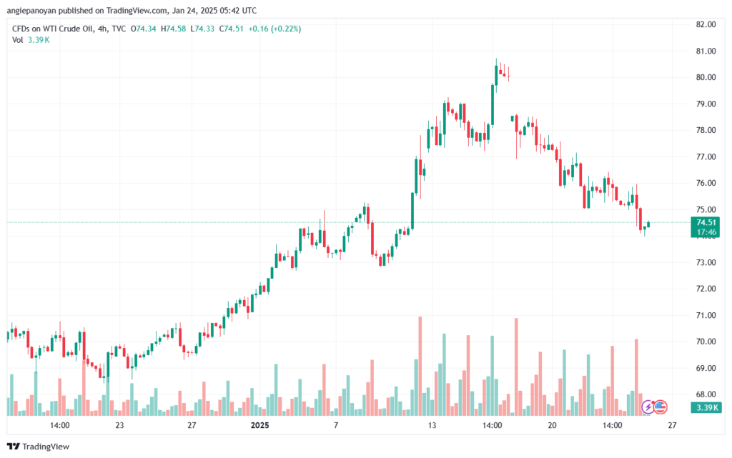Click the purple lightning bolt event icon
The width and height of the screenshot is (732, 458).
pyautogui.click(x=648, y=407)
